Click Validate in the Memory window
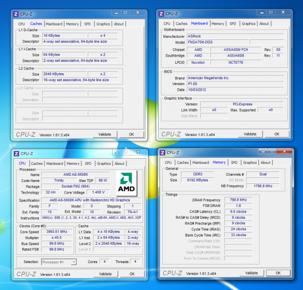 [251, 273]
